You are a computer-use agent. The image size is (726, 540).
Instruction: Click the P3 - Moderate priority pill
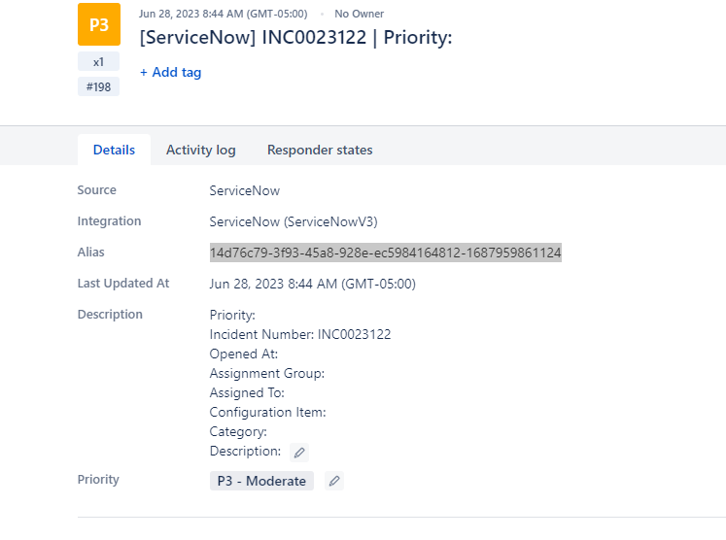[261, 481]
